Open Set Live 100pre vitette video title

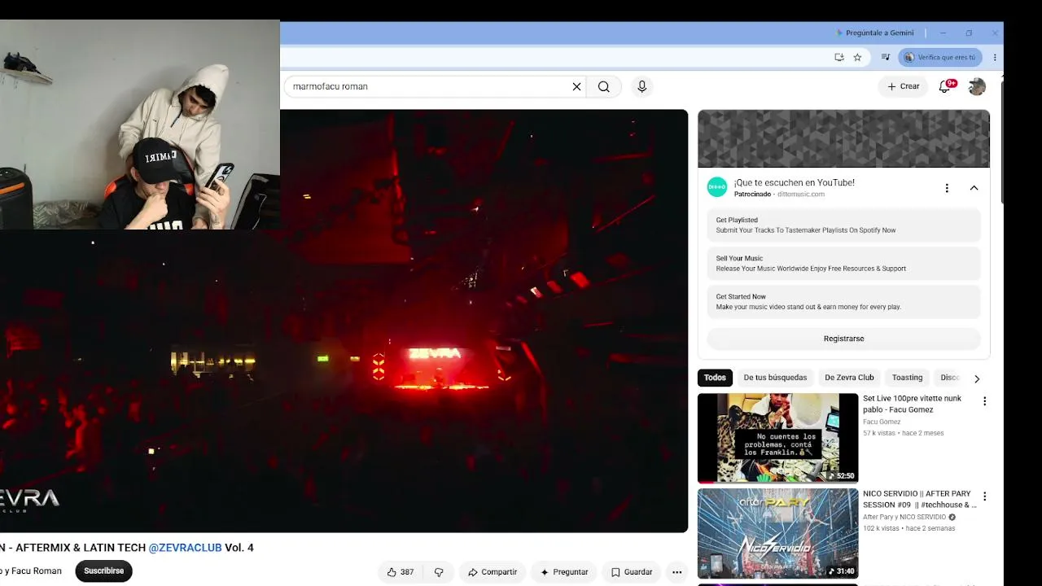[912, 404]
